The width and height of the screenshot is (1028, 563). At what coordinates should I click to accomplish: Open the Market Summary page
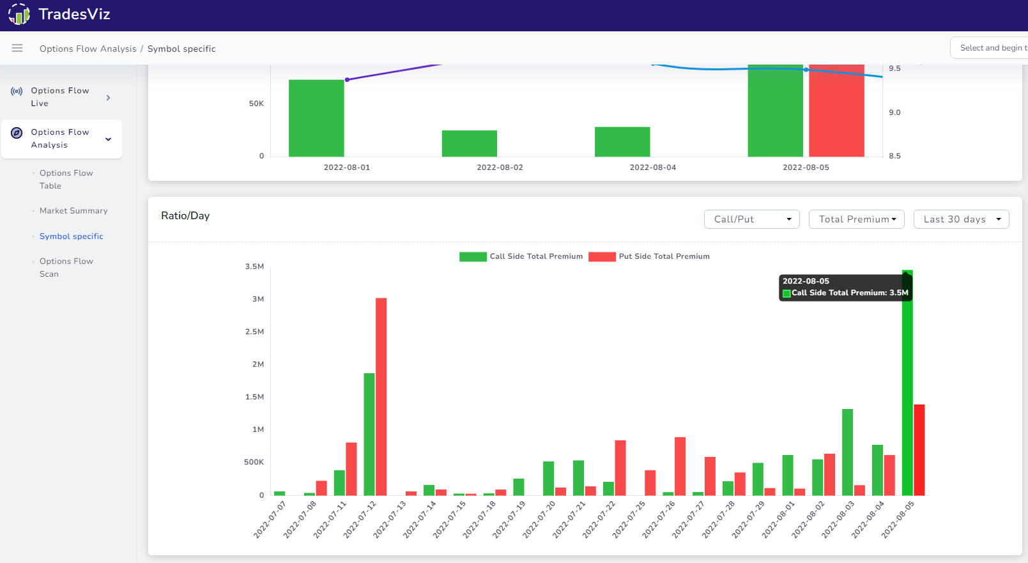(73, 211)
